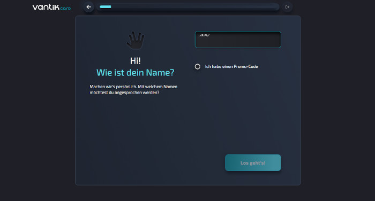Select the 'Ich habe einen Promo-Code' radio button

click(x=198, y=67)
